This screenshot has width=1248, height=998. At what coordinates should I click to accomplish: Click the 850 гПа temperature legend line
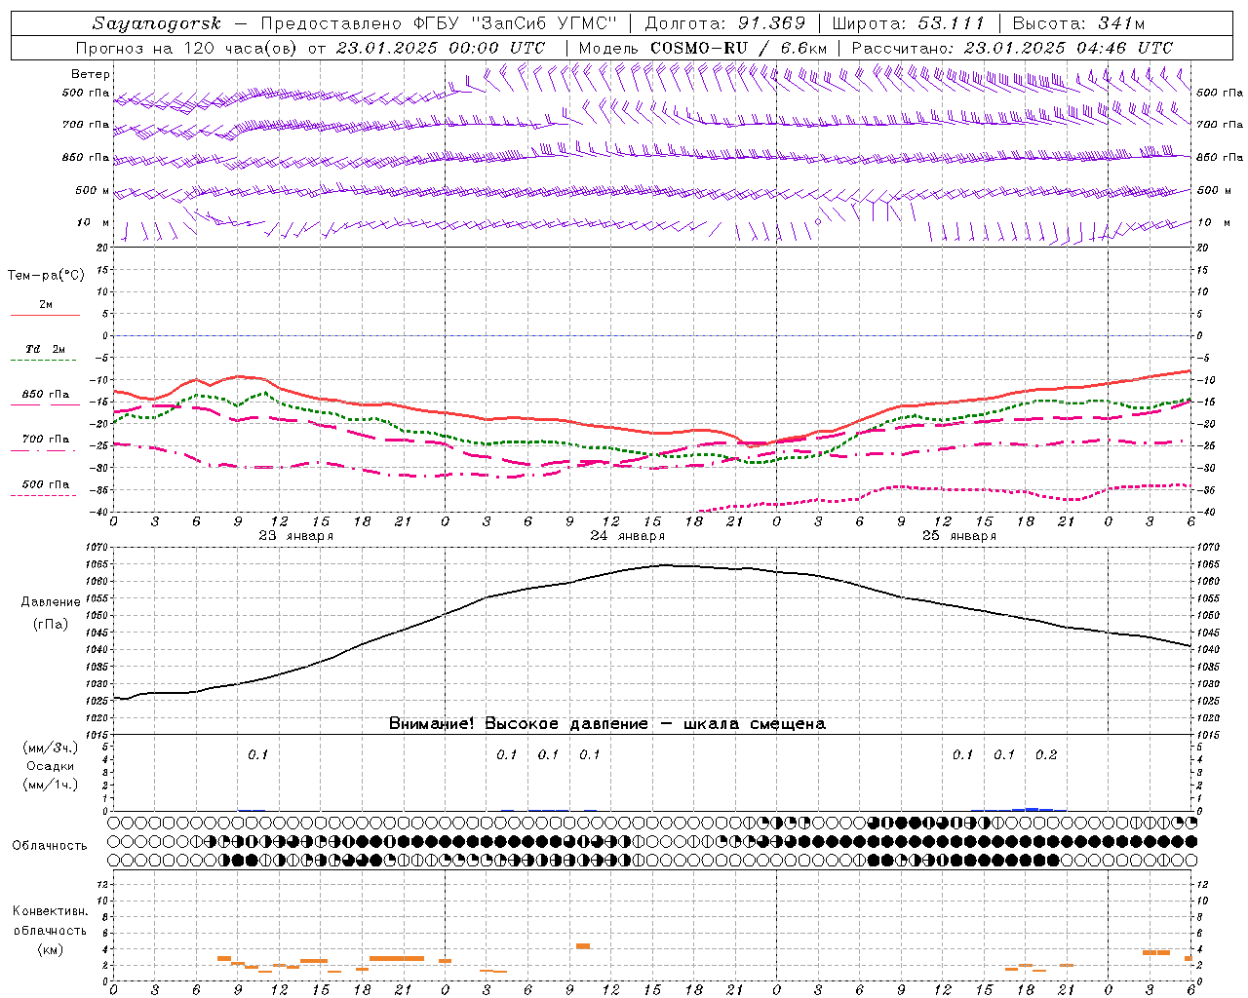click(45, 403)
